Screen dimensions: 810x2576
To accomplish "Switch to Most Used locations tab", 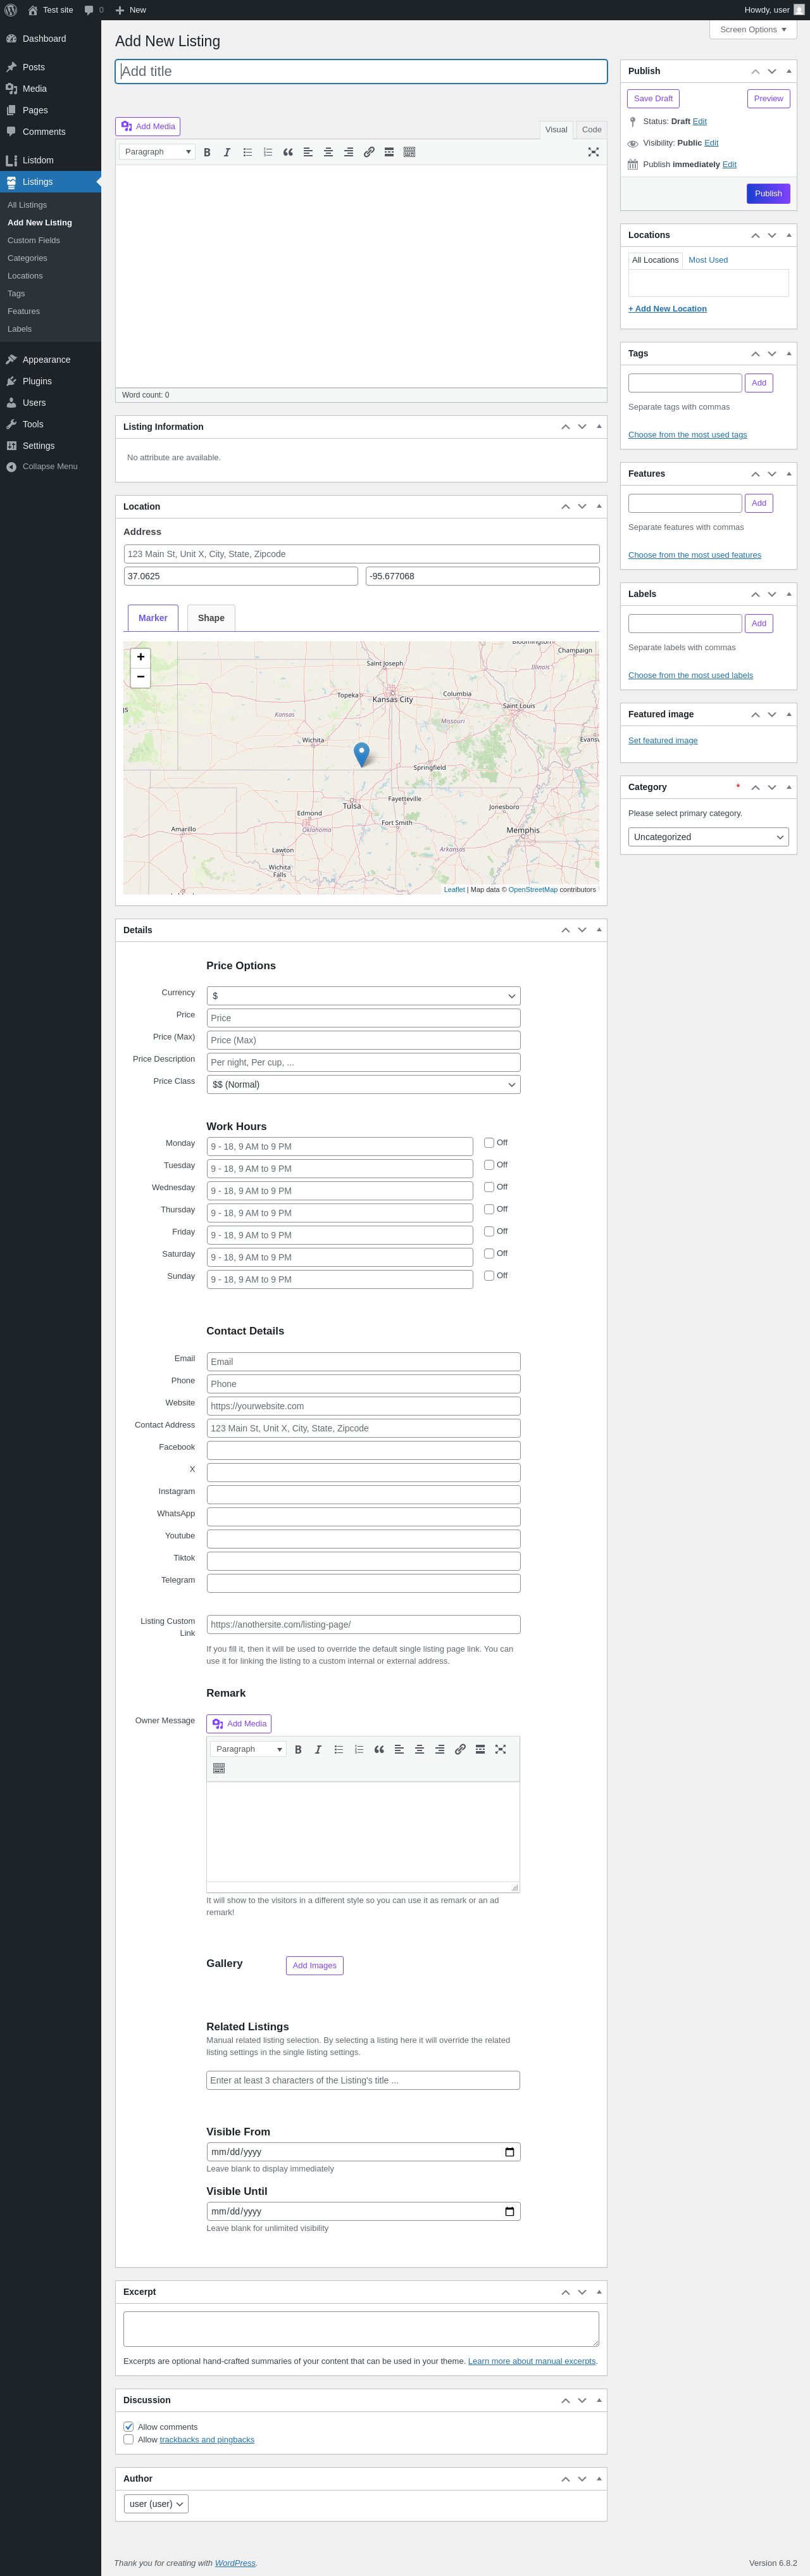I will [x=708, y=260].
